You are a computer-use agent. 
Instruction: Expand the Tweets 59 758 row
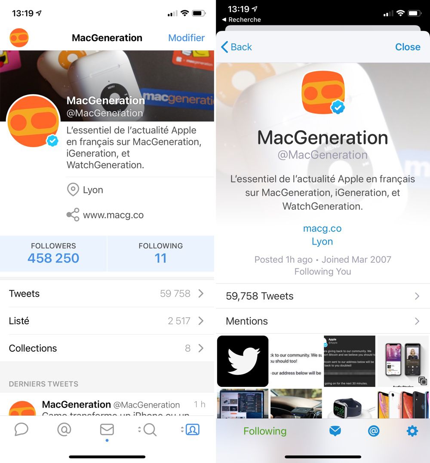pos(107,294)
